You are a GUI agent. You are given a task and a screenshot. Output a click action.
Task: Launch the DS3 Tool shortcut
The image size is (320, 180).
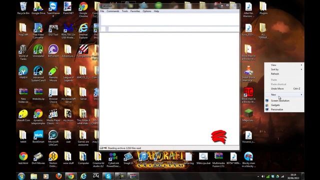[x=53, y=29]
